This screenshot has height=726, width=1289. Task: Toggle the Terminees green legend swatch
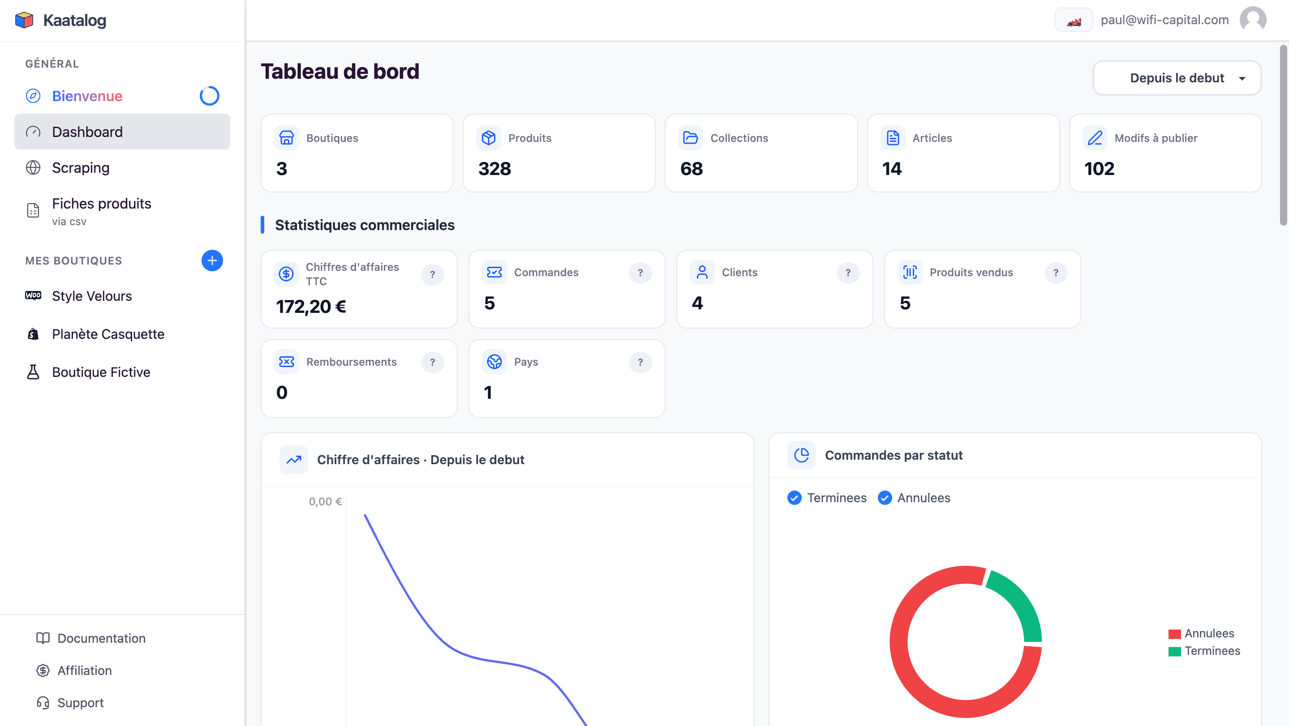click(x=1174, y=651)
